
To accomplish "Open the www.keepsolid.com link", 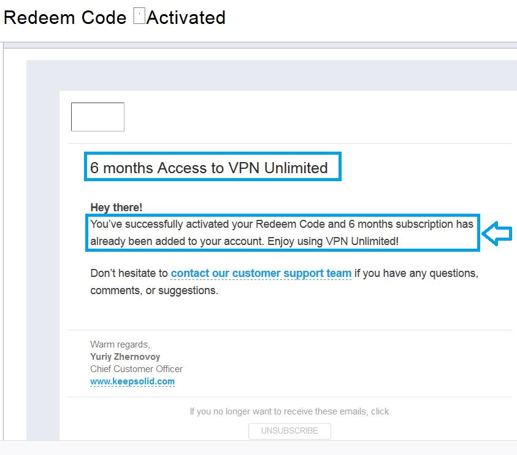I will pyautogui.click(x=132, y=381).
